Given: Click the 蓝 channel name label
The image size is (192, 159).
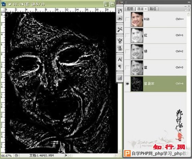Looking at the screenshot, I should tap(146, 67).
